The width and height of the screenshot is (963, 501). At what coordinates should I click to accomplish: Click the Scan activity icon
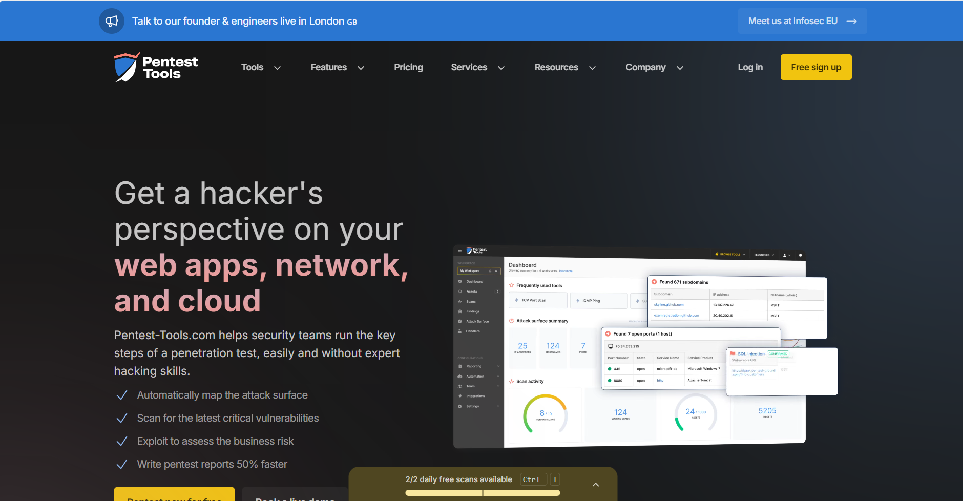[511, 381]
